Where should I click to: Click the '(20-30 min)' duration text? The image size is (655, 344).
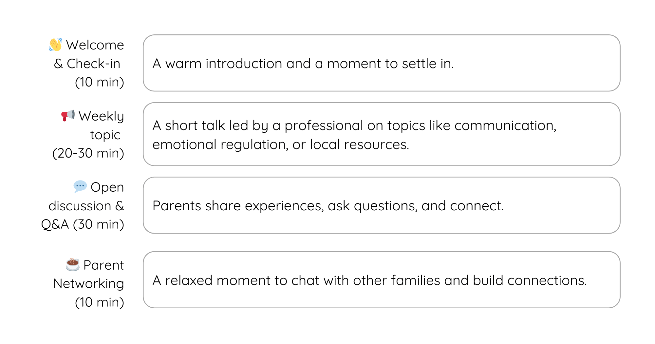coord(88,153)
